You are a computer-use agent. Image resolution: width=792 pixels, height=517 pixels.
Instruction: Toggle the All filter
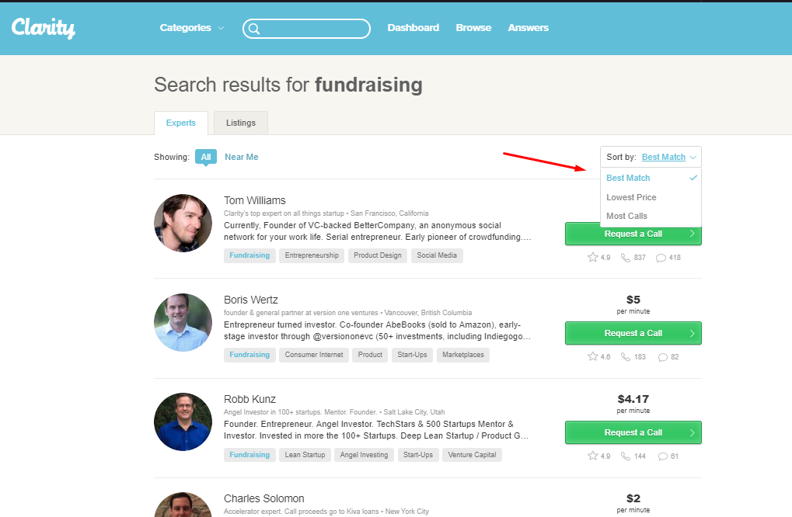pos(205,157)
